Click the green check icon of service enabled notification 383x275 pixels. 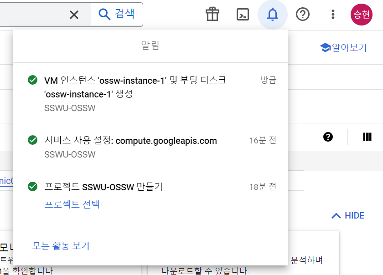[32, 140]
